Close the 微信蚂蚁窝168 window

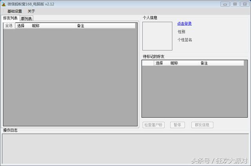coord(245,4)
